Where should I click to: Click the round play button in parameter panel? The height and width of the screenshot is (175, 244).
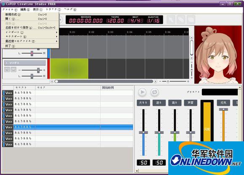[x=142, y=92]
